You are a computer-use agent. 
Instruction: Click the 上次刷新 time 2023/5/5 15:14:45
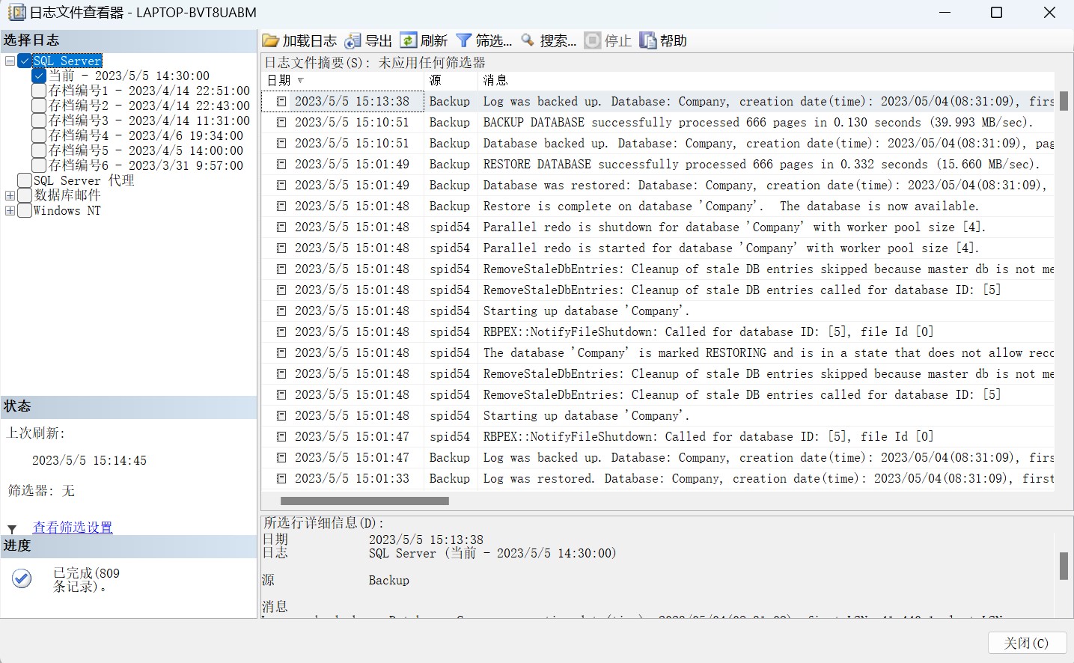(x=89, y=460)
